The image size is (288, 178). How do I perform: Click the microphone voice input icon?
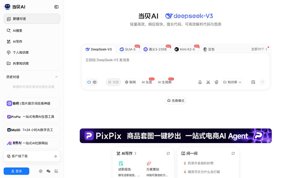[x=200, y=82]
